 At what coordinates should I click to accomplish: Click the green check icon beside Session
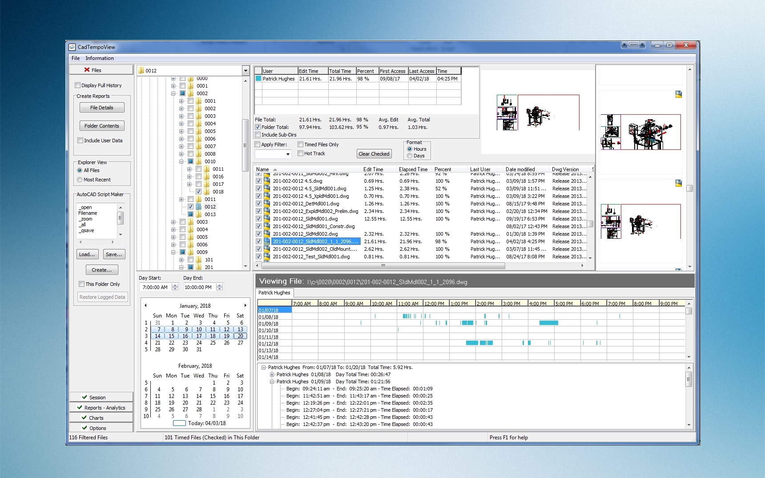(85, 397)
